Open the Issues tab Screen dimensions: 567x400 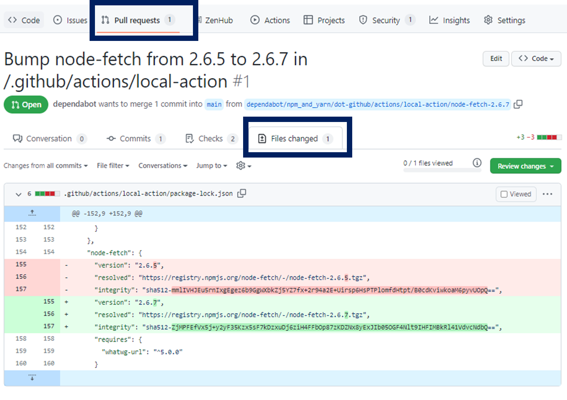pyautogui.click(x=70, y=20)
